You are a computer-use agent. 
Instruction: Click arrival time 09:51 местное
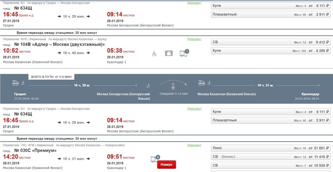pos(121,157)
